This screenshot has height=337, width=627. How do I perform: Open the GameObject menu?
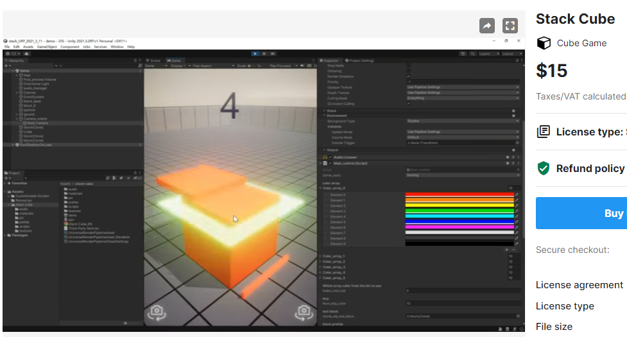pyautogui.click(x=47, y=47)
